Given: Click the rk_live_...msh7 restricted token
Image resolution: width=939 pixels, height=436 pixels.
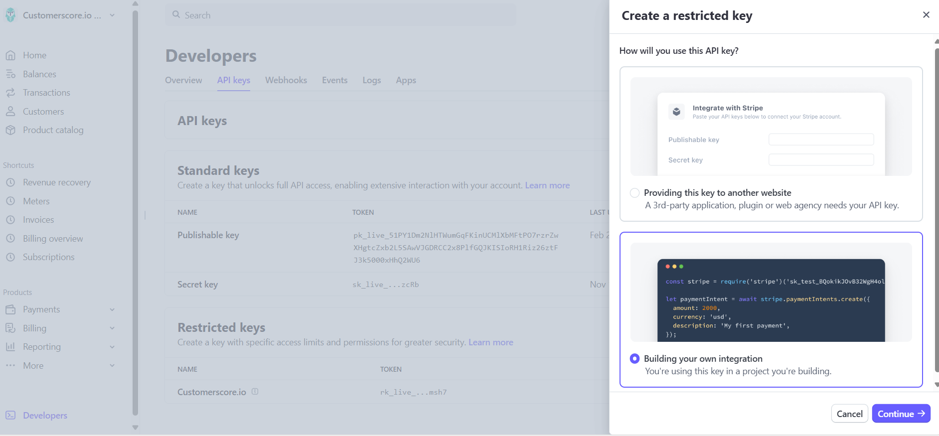Looking at the screenshot, I should [x=413, y=392].
